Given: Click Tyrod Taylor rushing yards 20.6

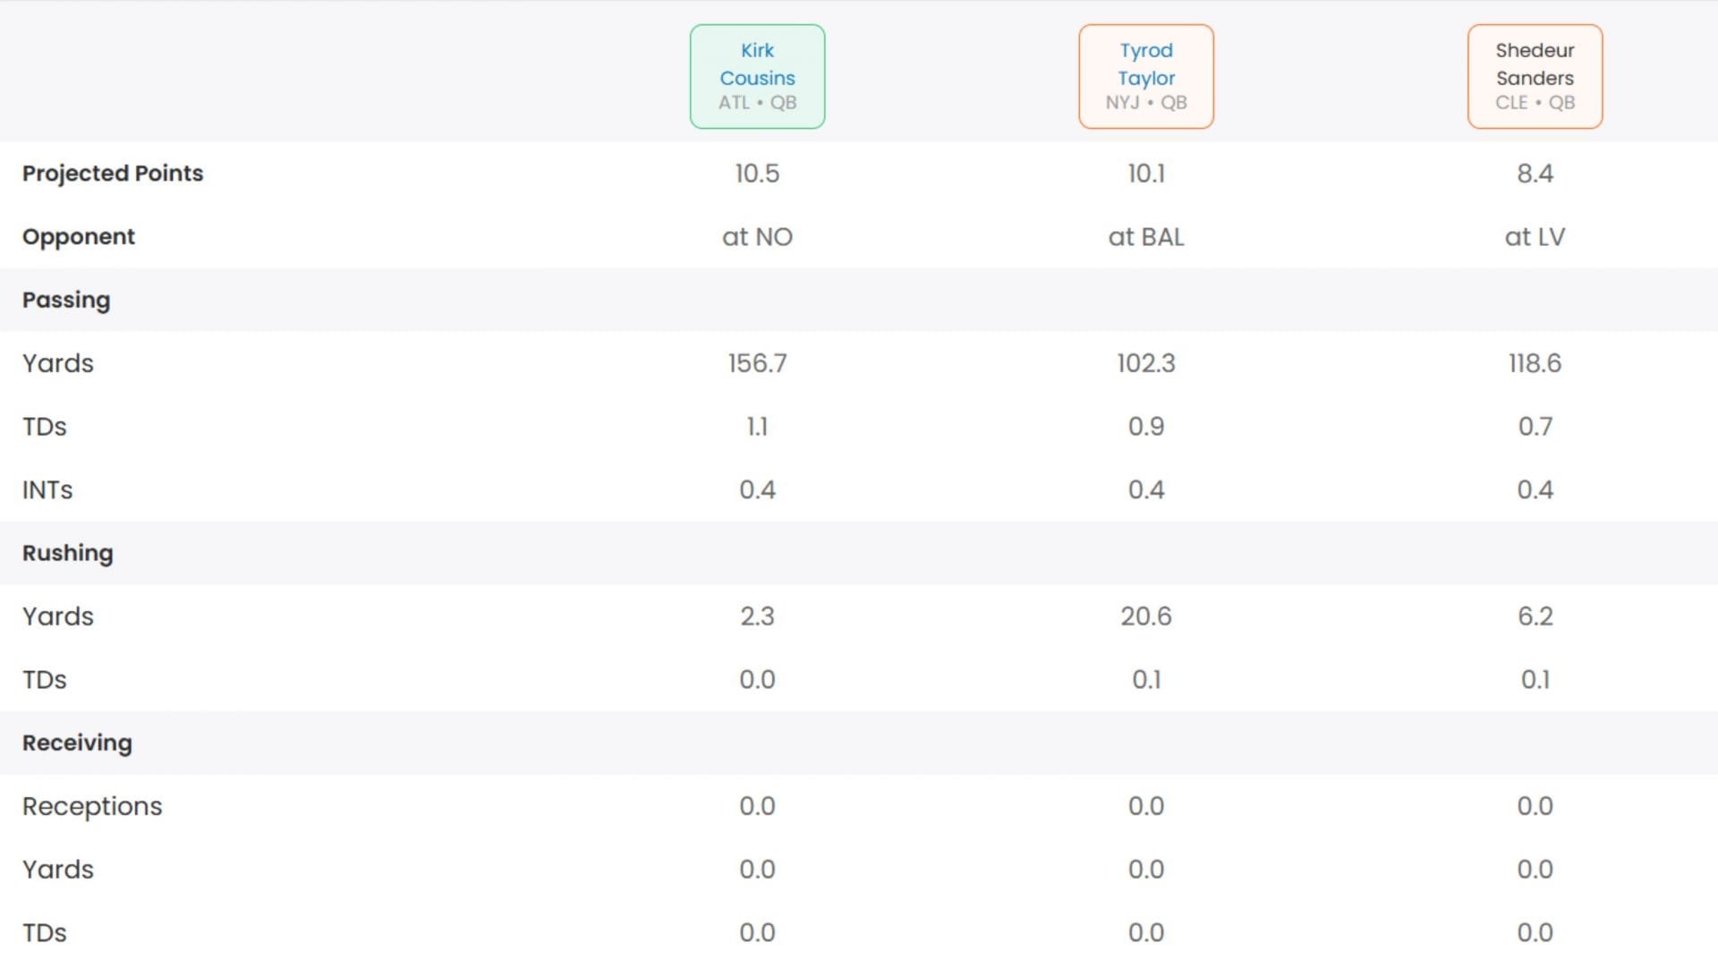Looking at the screenshot, I should [x=1145, y=616].
